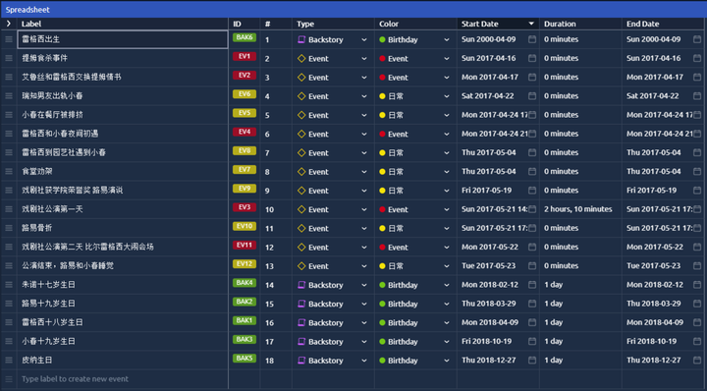
Task: Sort by the Start Date column header
Action: [x=480, y=24]
